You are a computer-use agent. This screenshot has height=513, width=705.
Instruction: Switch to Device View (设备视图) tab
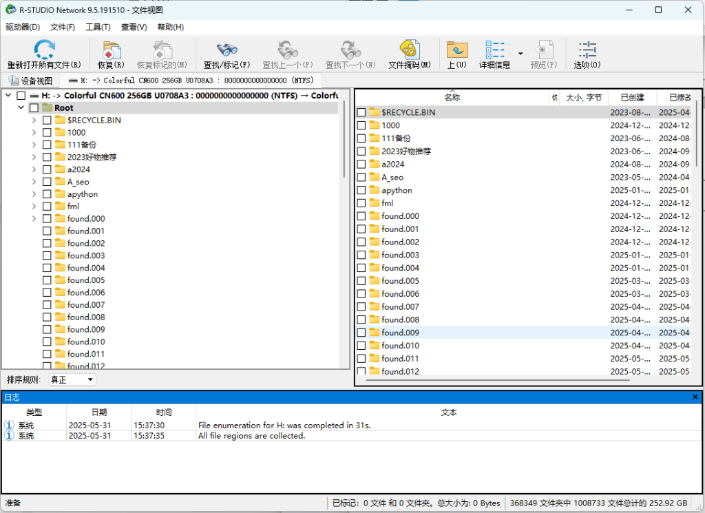click(31, 81)
